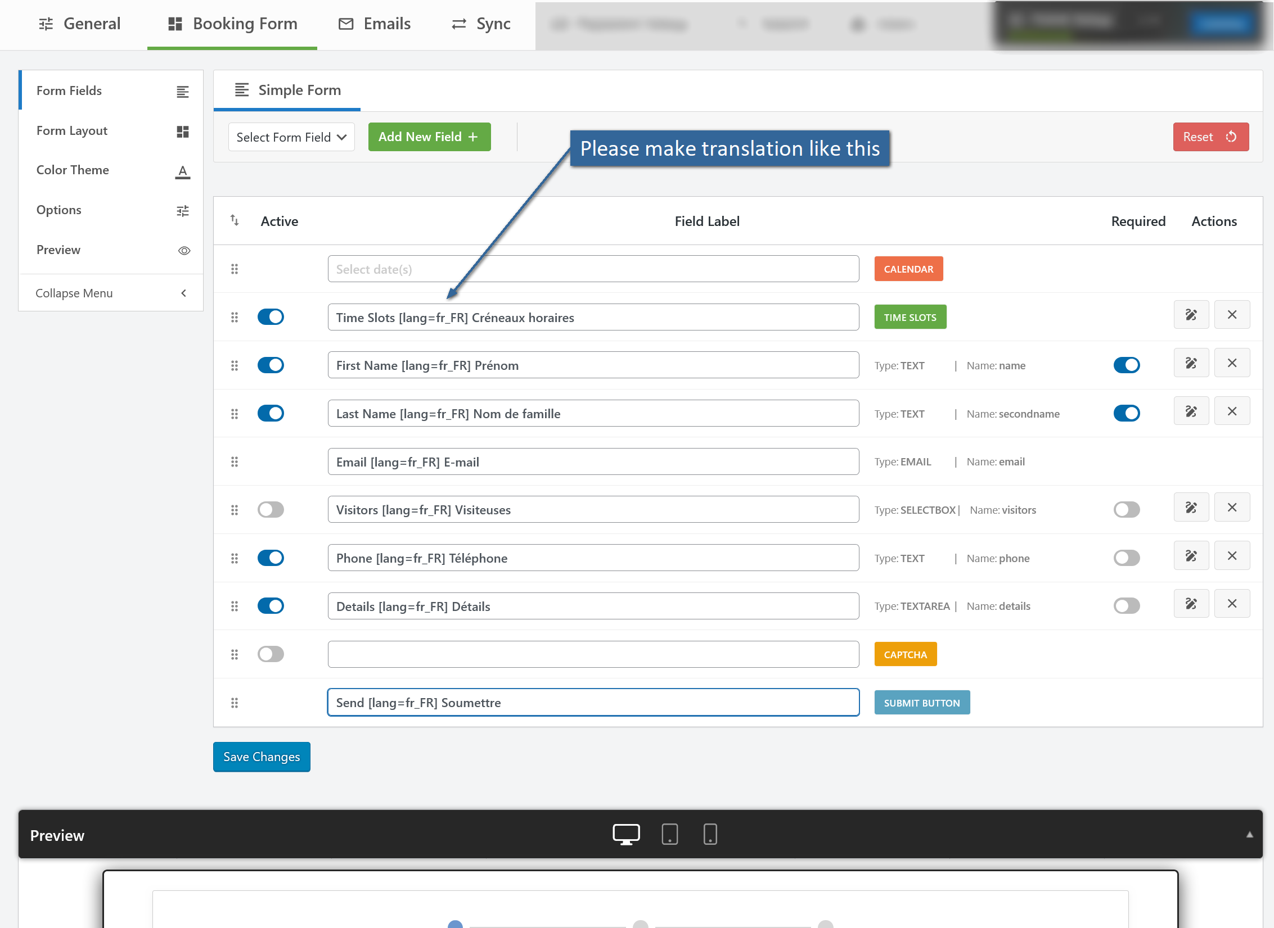This screenshot has height=928, width=1274.
Task: Enable the CAPTCHA field active toggle
Action: pyautogui.click(x=271, y=654)
